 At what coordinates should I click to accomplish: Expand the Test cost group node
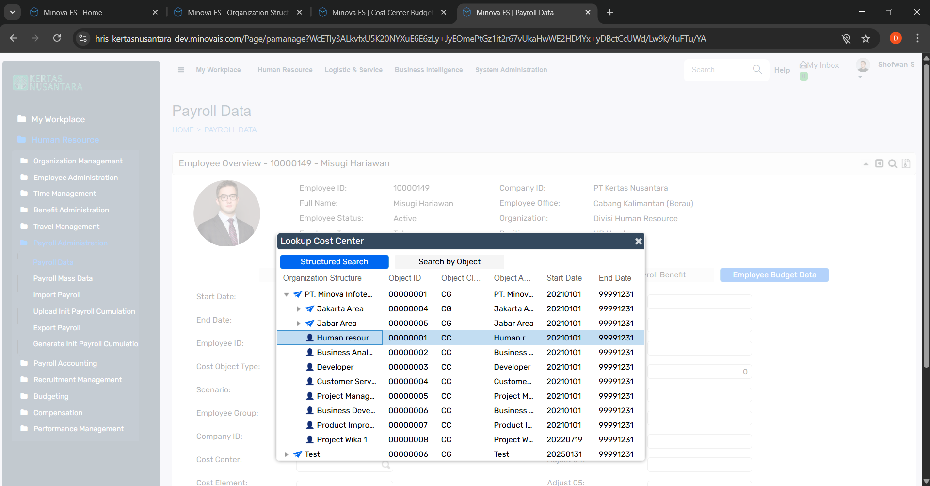(x=287, y=454)
